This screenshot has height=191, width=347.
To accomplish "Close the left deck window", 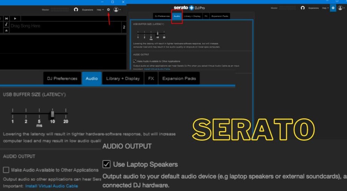I will pyautogui.click(x=123, y=2).
